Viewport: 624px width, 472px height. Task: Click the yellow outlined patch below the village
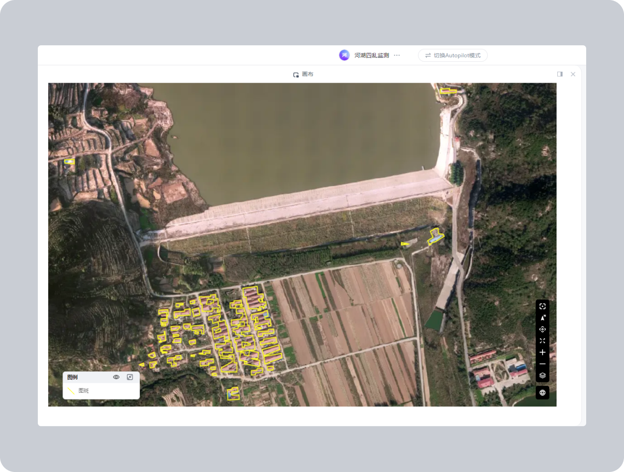tap(233, 393)
